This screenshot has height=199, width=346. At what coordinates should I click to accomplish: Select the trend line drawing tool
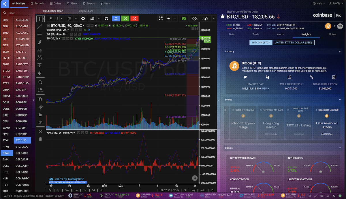click(x=40, y=26)
